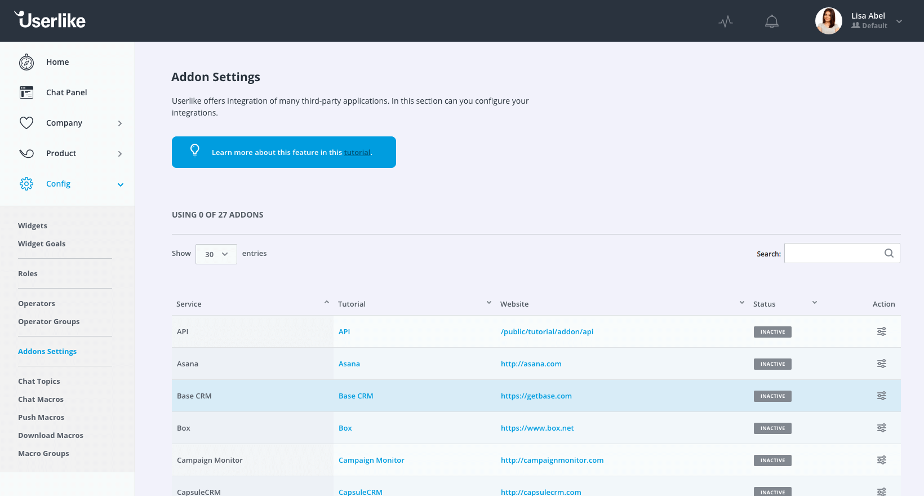Open the notifications bell
The image size is (924, 496).
[x=772, y=21]
